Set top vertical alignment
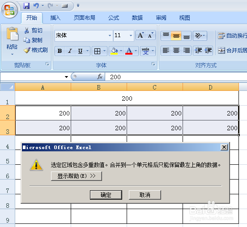247x227 pixels. (x=166, y=36)
